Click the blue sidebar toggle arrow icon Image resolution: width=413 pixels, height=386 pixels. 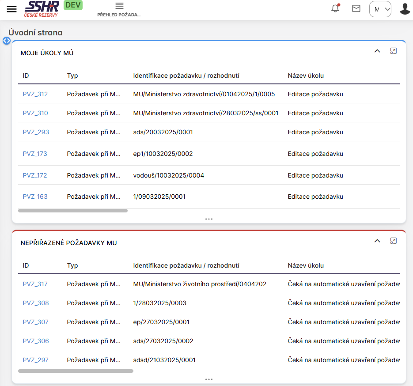tap(7, 41)
